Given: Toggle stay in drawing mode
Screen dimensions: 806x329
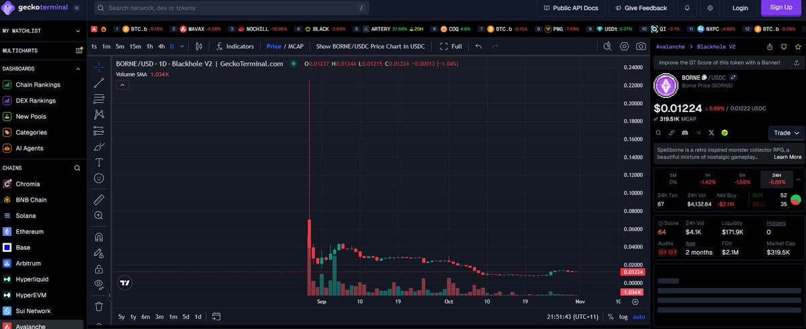Looking at the screenshot, I should tap(99, 253).
